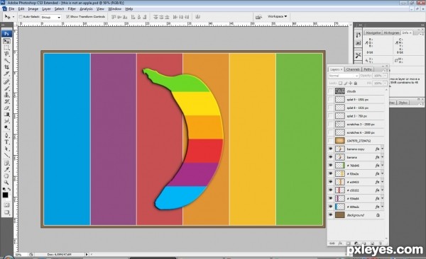Show the splat 9 layer
This screenshot has height=259, width=426.
(330, 100)
